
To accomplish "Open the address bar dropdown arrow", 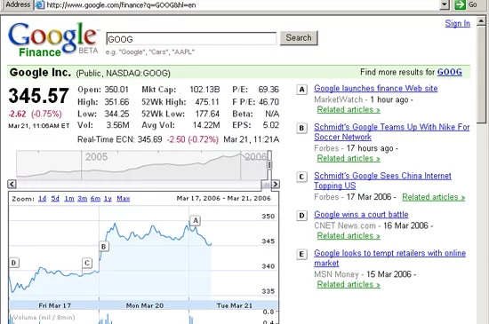I will pos(445,4).
